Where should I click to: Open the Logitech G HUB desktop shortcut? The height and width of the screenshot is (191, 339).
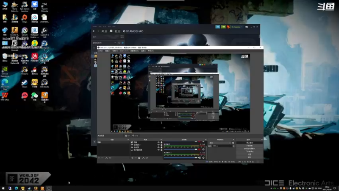click(44, 31)
